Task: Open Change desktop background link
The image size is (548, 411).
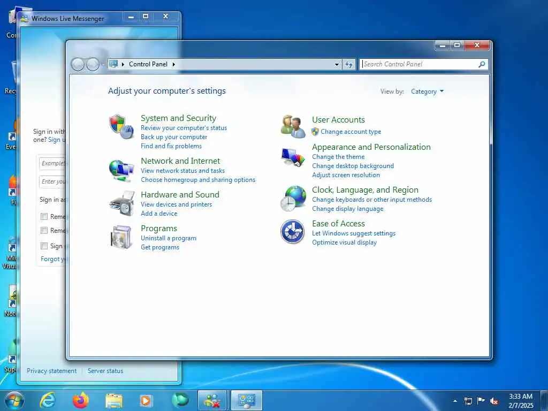Action: coord(353,166)
